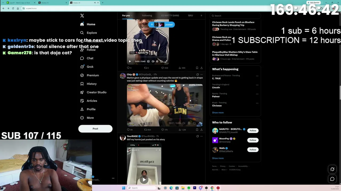This screenshot has height=191, width=341.
Task: Share the Speedy HQ video post
Action: click(x=201, y=68)
